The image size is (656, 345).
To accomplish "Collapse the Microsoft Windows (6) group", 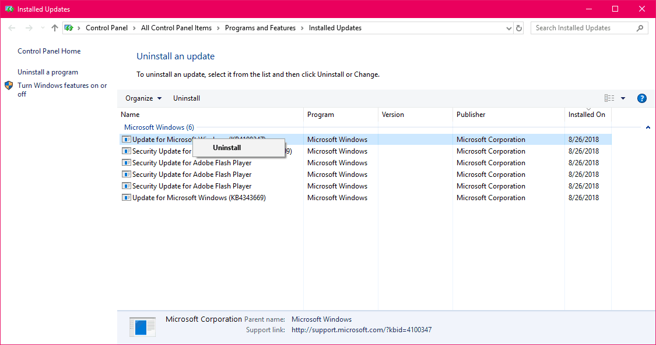I will [648, 127].
